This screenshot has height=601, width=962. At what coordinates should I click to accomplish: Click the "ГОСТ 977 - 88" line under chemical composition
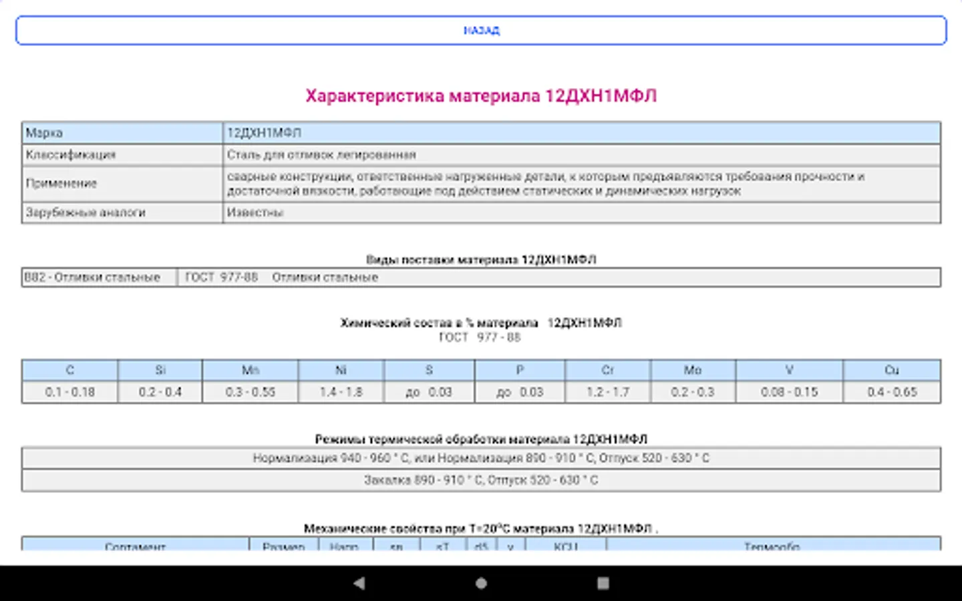tap(480, 337)
